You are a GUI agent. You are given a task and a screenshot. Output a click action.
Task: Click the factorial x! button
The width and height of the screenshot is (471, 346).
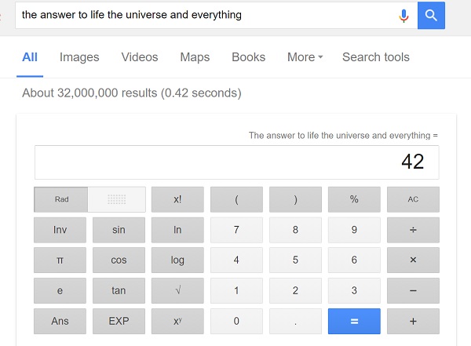177,199
